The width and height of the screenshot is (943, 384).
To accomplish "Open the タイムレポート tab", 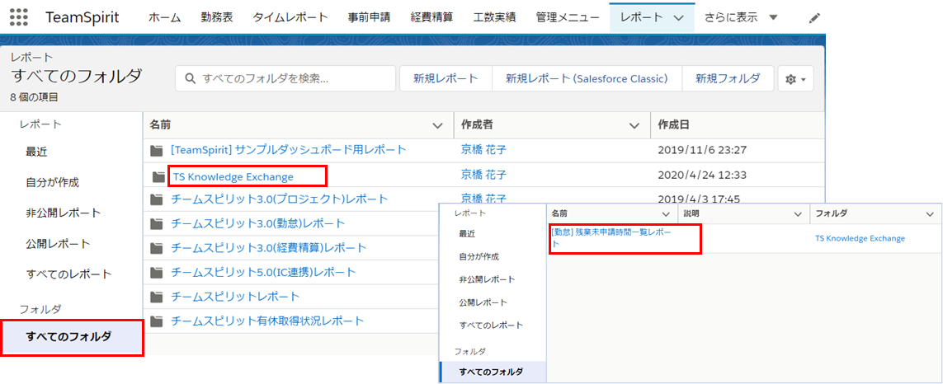I will [x=290, y=17].
